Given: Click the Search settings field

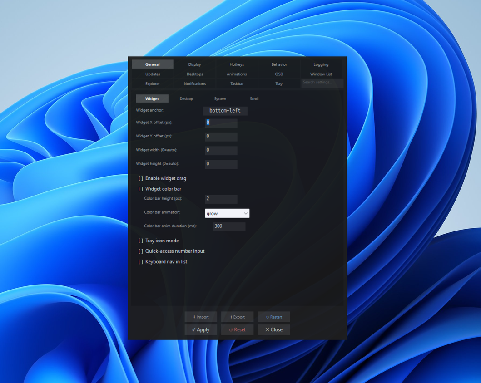Looking at the screenshot, I should click(322, 83).
